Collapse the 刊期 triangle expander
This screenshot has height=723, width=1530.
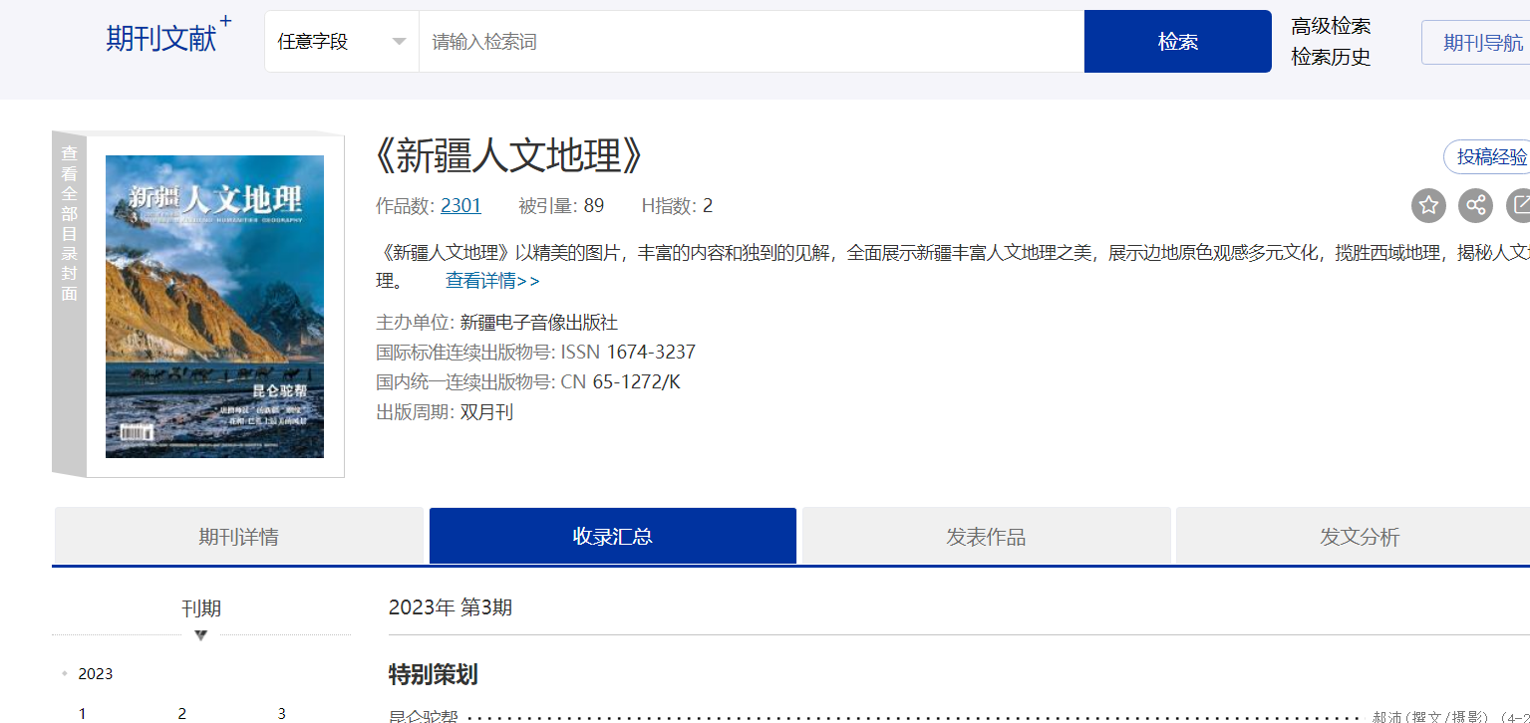tap(200, 635)
